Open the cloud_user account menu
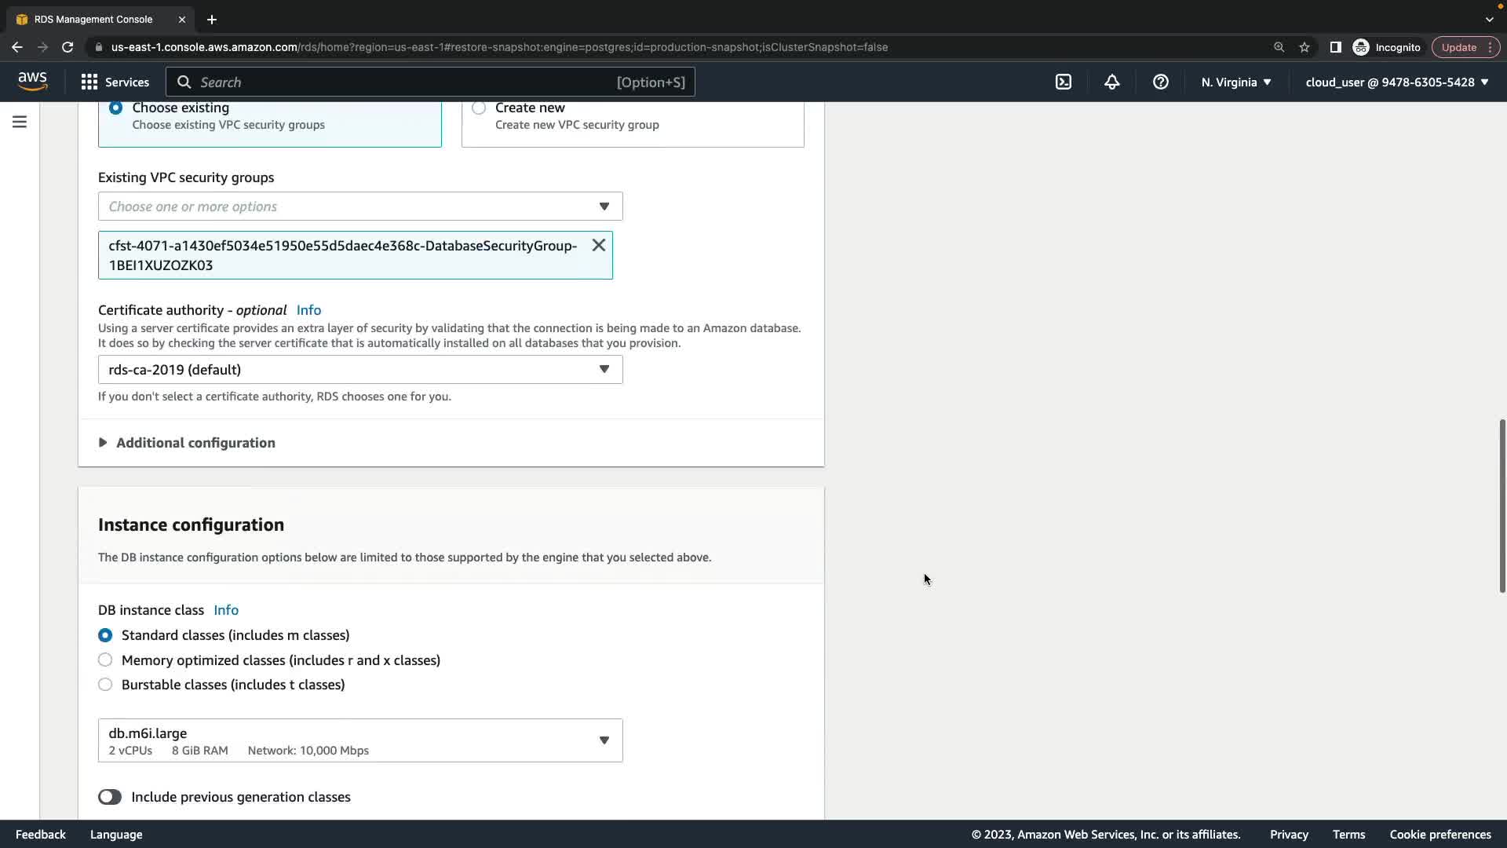Image resolution: width=1507 pixels, height=848 pixels. pyautogui.click(x=1396, y=82)
